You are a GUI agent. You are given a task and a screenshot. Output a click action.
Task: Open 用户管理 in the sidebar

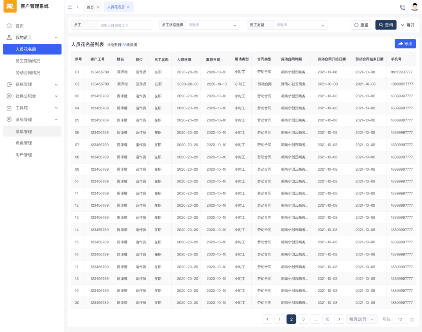point(24,155)
